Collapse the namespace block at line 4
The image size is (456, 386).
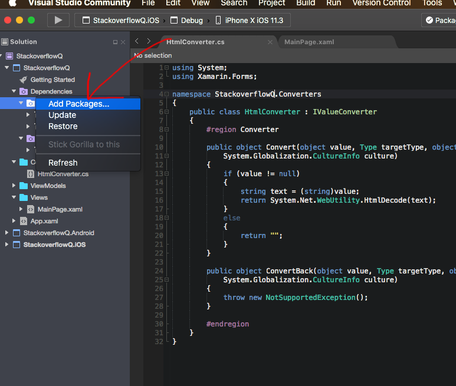[x=168, y=94]
